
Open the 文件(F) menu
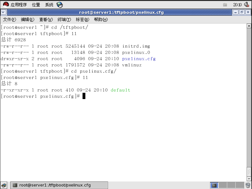pos(9,20)
